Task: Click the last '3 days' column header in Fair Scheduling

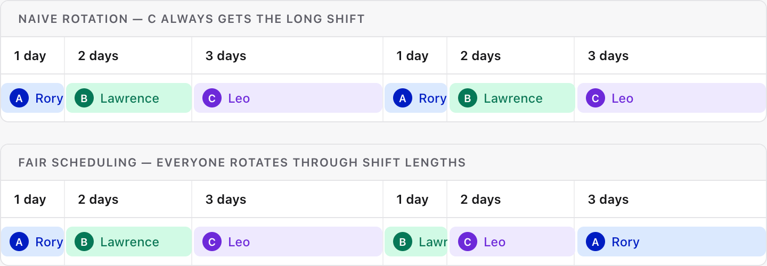Action: (608, 199)
